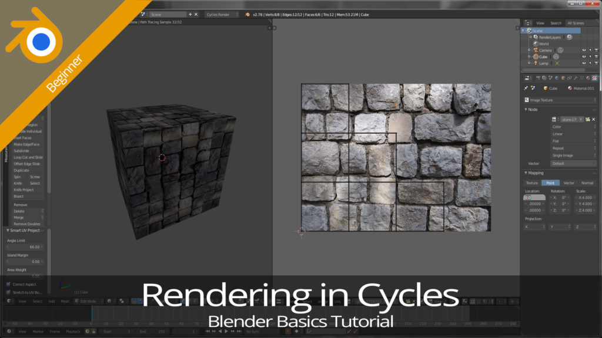Click the Knife Project button

point(28,190)
